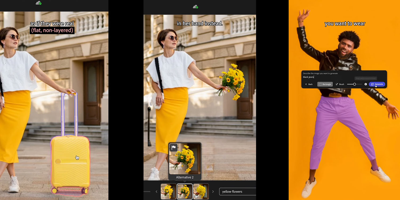Click the left arrow of the alternatives carousel
Image resolution: width=400 pixels, height=200 pixels.
[x=156, y=191]
